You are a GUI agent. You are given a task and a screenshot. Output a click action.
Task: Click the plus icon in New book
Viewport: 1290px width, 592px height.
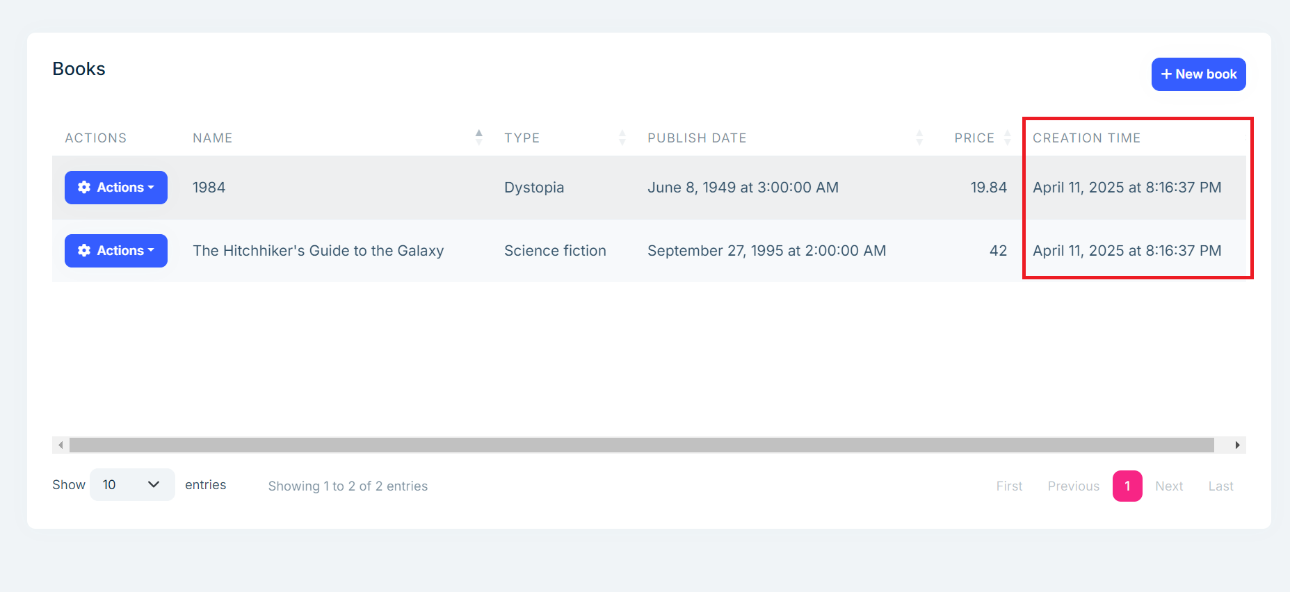pos(1166,74)
